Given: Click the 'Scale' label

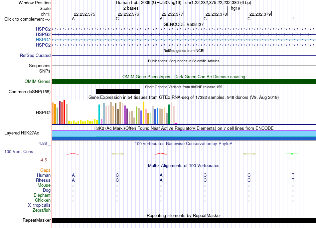Looking at the screenshot, I should tap(45, 8).
